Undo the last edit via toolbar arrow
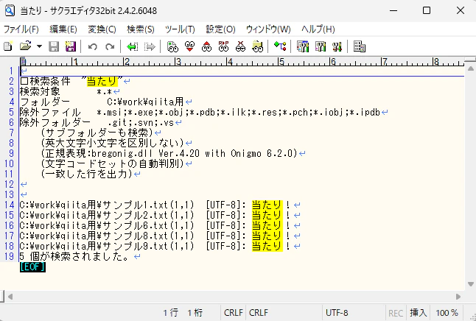This screenshot has height=321, width=476. tap(93, 46)
